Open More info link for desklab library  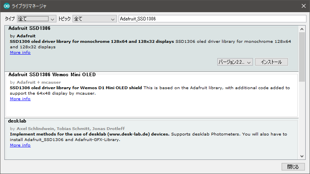coord(20,145)
